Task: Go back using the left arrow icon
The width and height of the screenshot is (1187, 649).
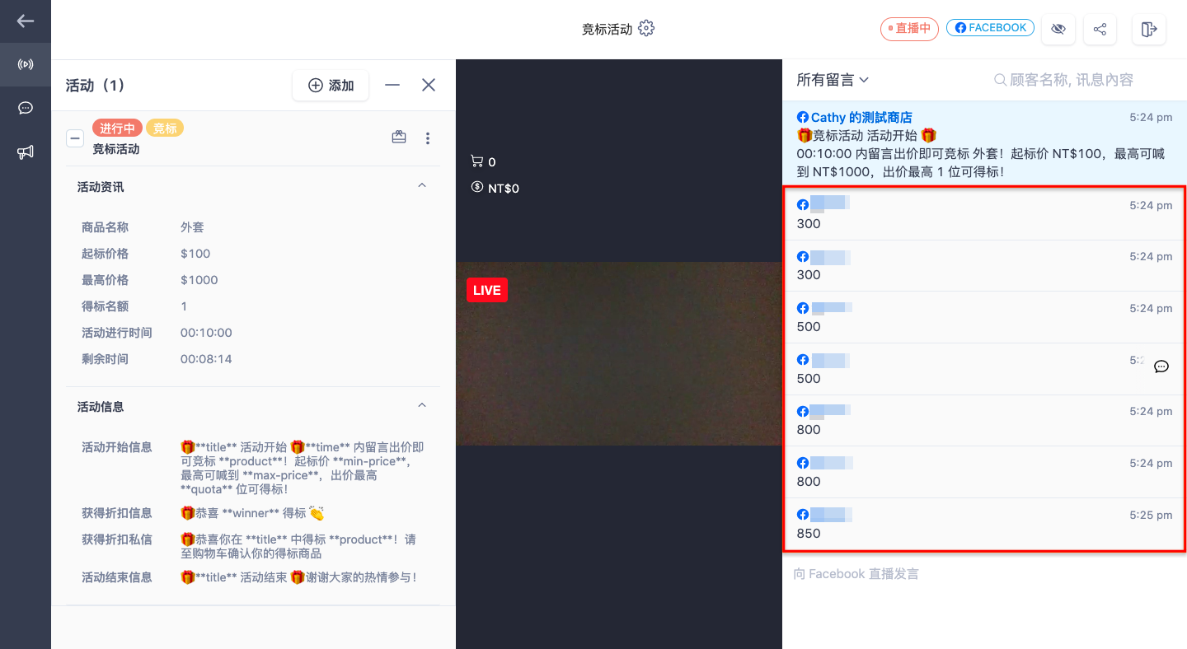Action: [26, 21]
